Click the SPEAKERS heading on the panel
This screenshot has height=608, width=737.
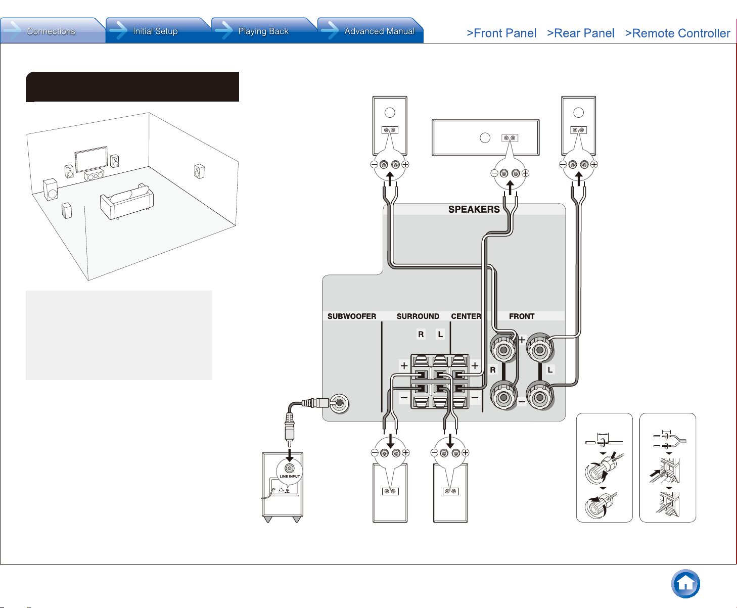(x=474, y=209)
